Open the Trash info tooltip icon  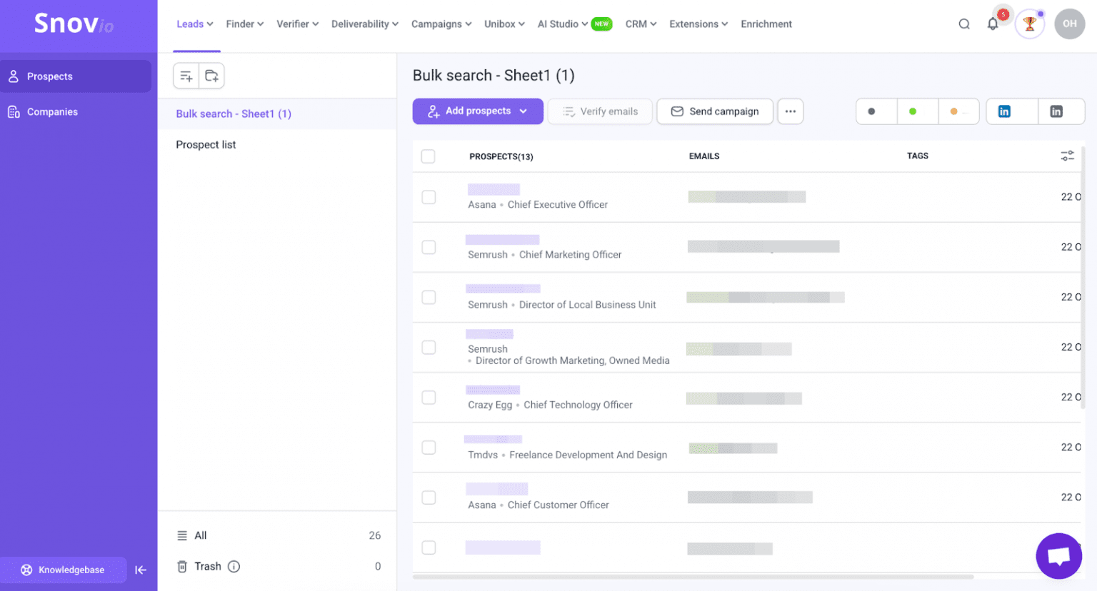232,566
